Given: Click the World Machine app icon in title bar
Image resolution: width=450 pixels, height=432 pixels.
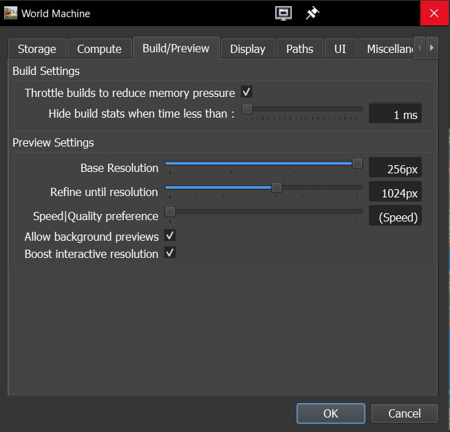Looking at the screenshot, I should (10, 13).
